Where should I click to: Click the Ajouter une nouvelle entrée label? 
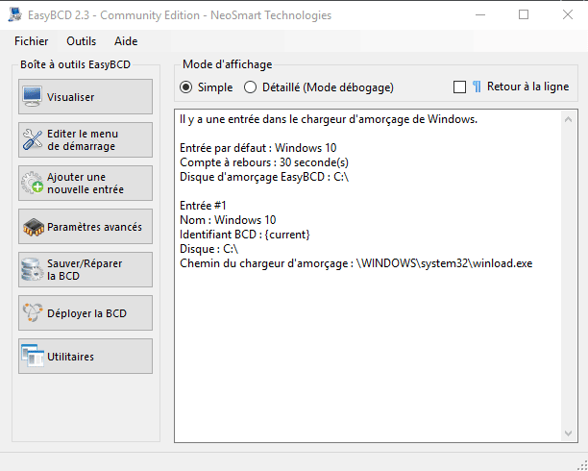(86, 183)
